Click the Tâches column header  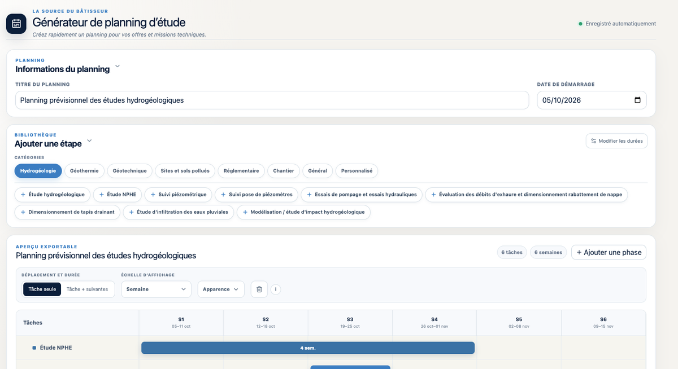(77, 323)
